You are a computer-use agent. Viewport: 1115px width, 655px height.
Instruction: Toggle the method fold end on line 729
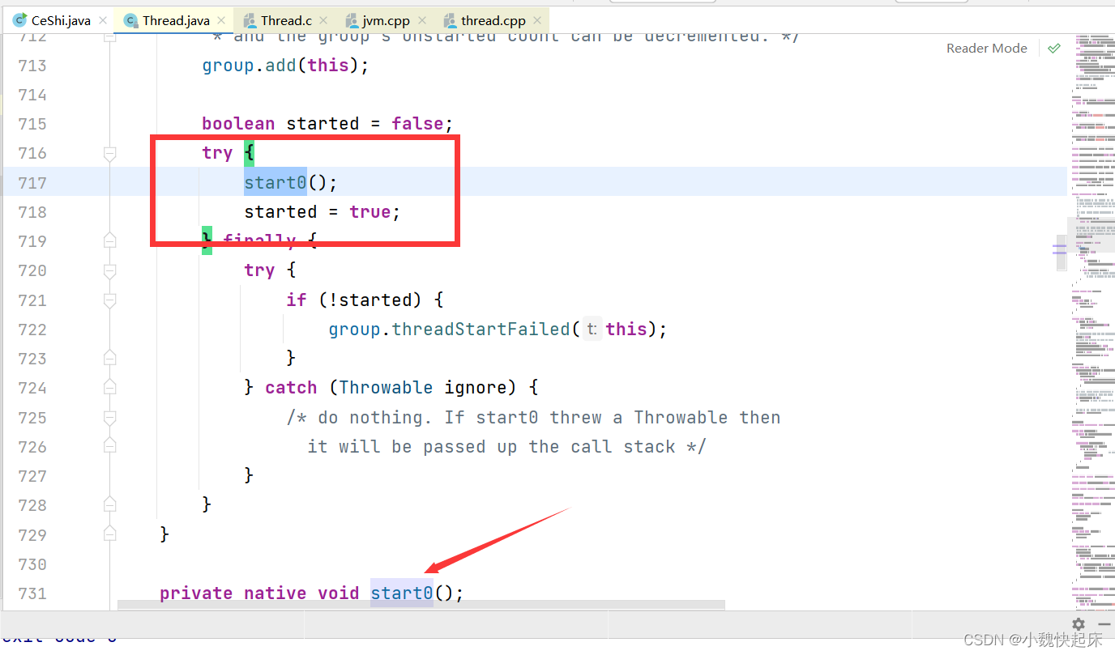click(x=110, y=534)
